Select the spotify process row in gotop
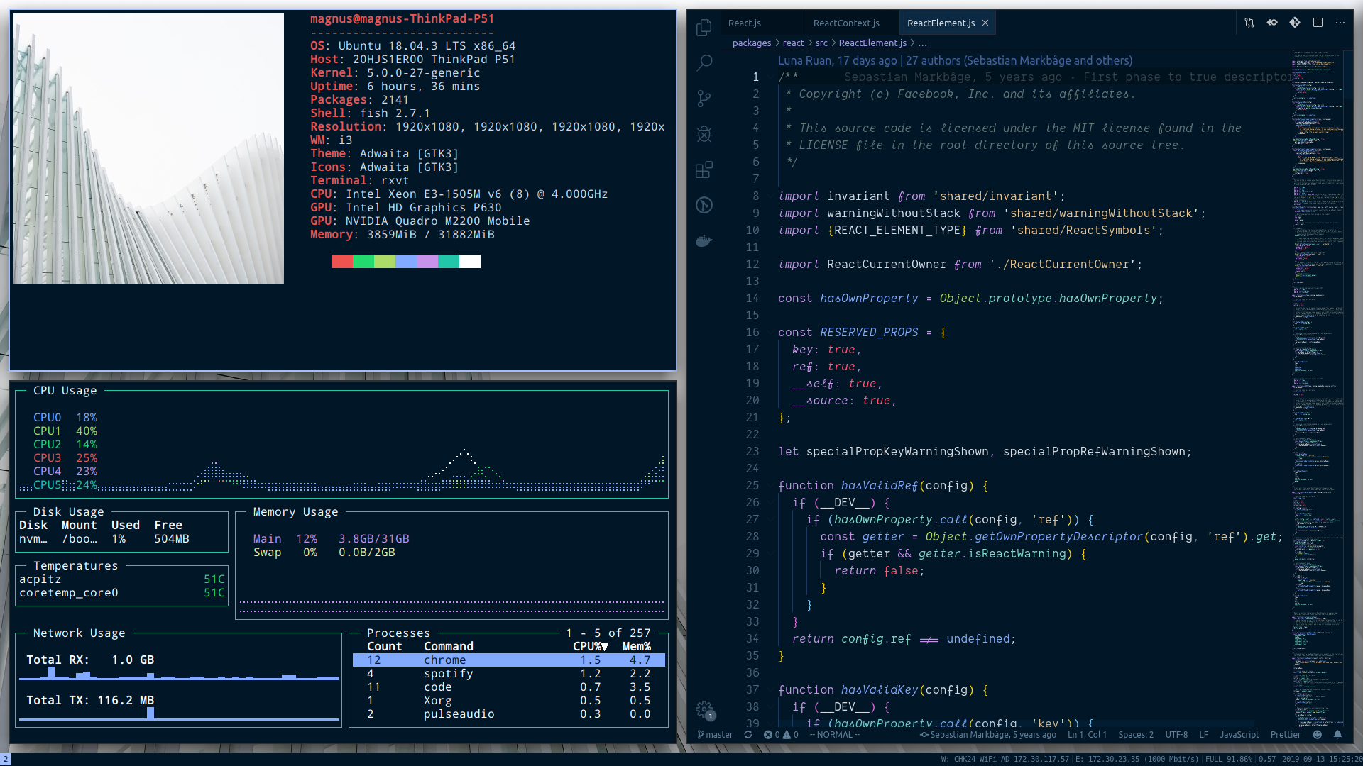This screenshot has height=766, width=1363. click(x=508, y=674)
